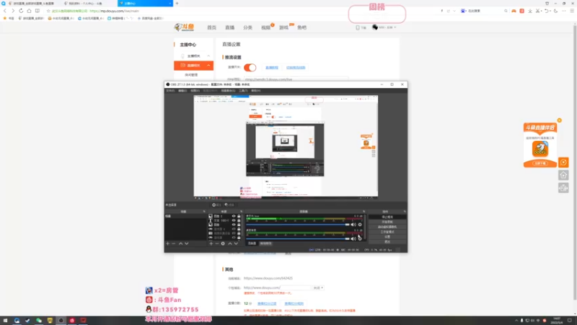Move scene up in OBS scenes panel

[x=181, y=243]
